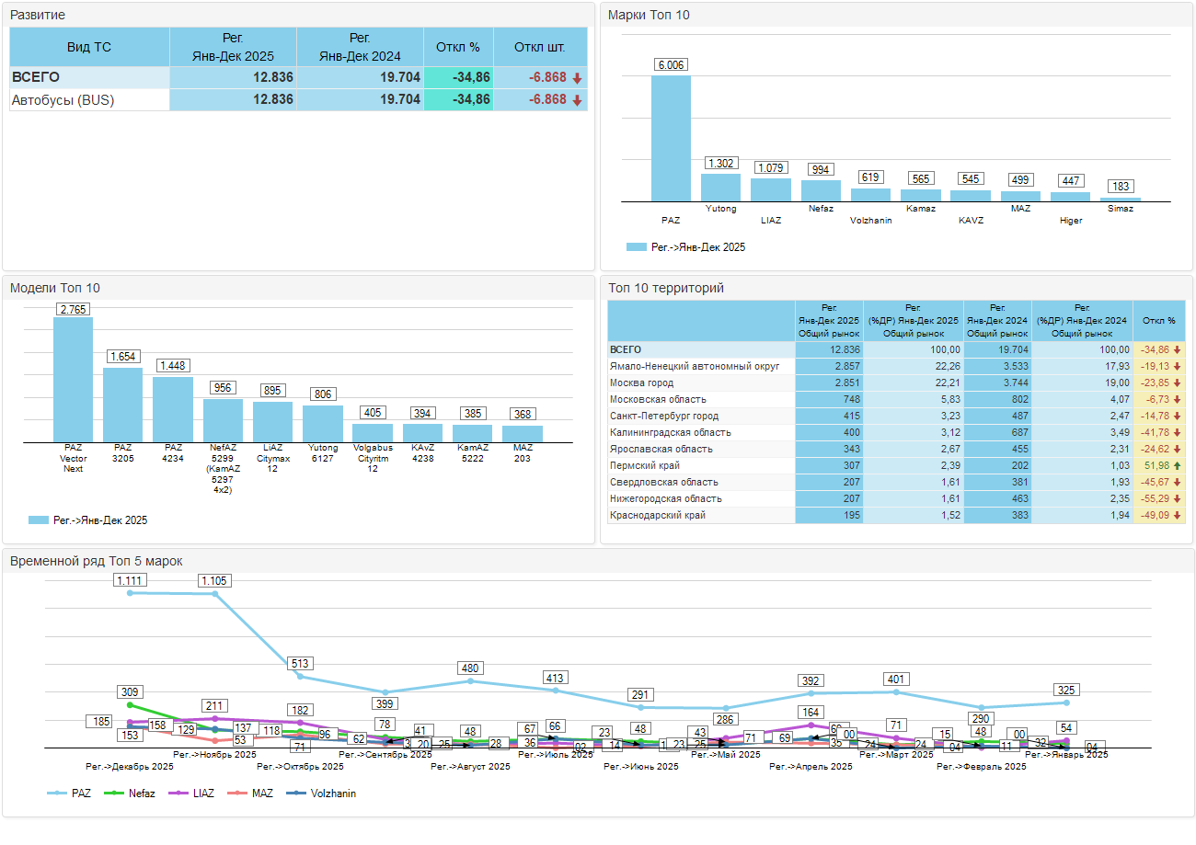Click the Временной ряд Топ 5 марок title
This screenshot has width=1196, height=845.
[96, 561]
